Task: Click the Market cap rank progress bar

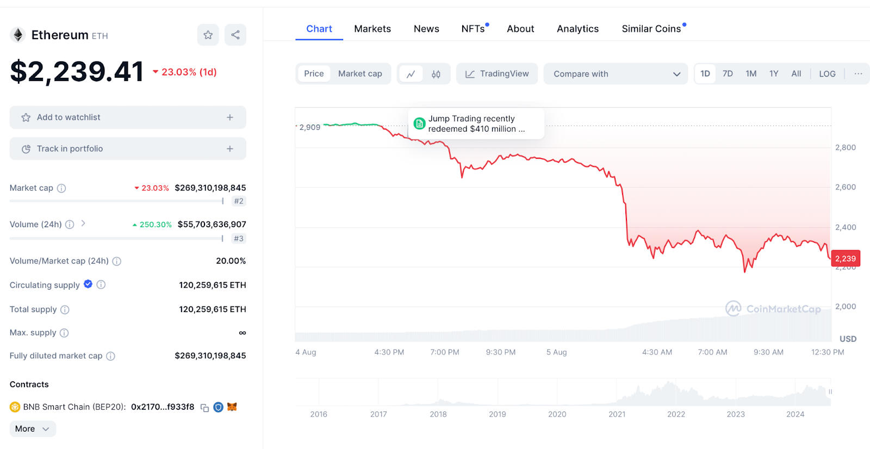Action: [117, 201]
